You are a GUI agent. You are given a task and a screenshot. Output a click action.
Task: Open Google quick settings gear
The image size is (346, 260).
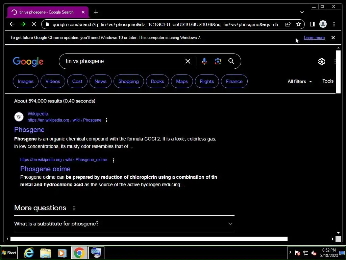tap(322, 62)
